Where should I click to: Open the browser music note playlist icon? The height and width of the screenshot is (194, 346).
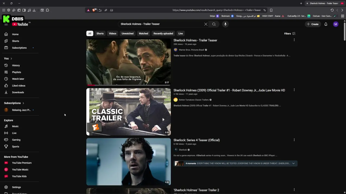[x=29, y=10]
